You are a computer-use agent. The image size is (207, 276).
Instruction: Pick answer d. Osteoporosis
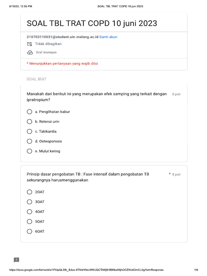[30, 141]
